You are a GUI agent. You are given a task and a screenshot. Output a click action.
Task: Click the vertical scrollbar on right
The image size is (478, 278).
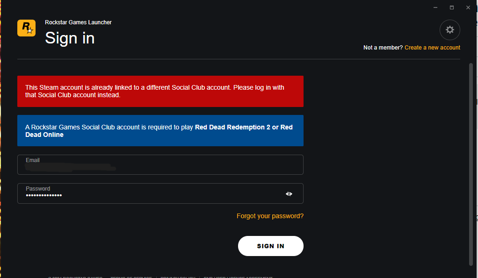[471, 164]
